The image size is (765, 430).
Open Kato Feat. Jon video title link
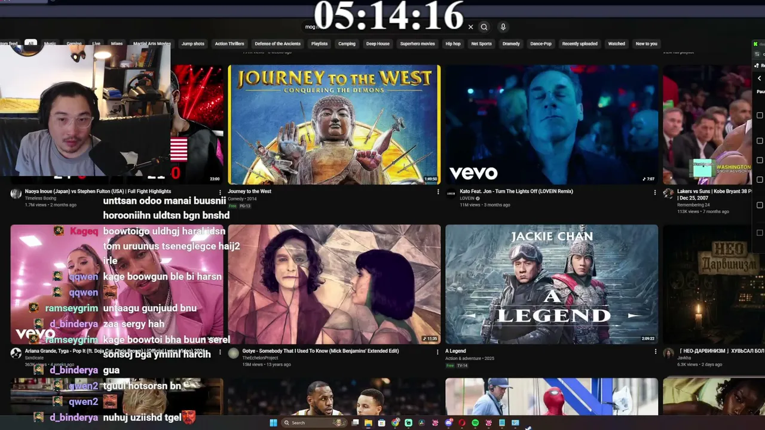pos(516,192)
